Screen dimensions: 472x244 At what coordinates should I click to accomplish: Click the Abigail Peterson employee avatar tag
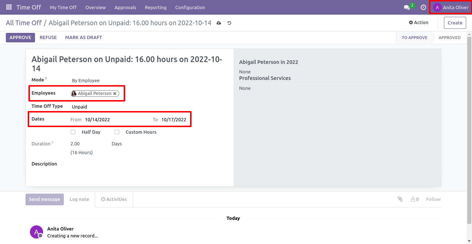click(74, 94)
